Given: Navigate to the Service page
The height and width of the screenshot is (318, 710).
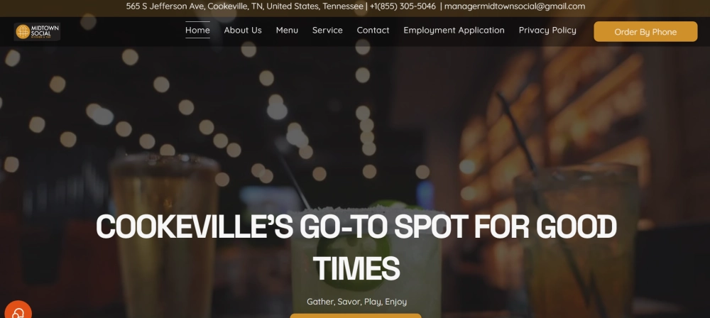Looking at the screenshot, I should click(x=327, y=31).
